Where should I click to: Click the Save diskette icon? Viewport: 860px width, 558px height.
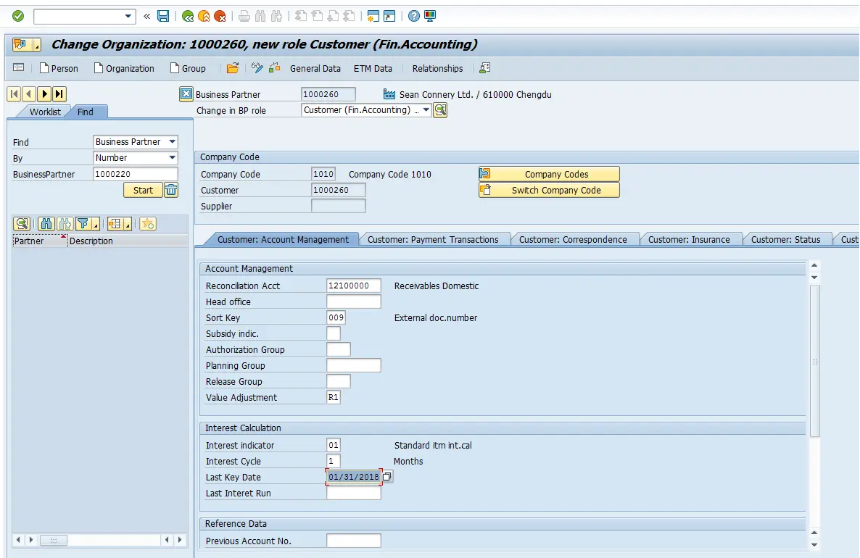coord(163,16)
